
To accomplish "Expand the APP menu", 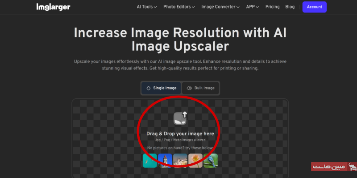I will [x=253, y=7].
